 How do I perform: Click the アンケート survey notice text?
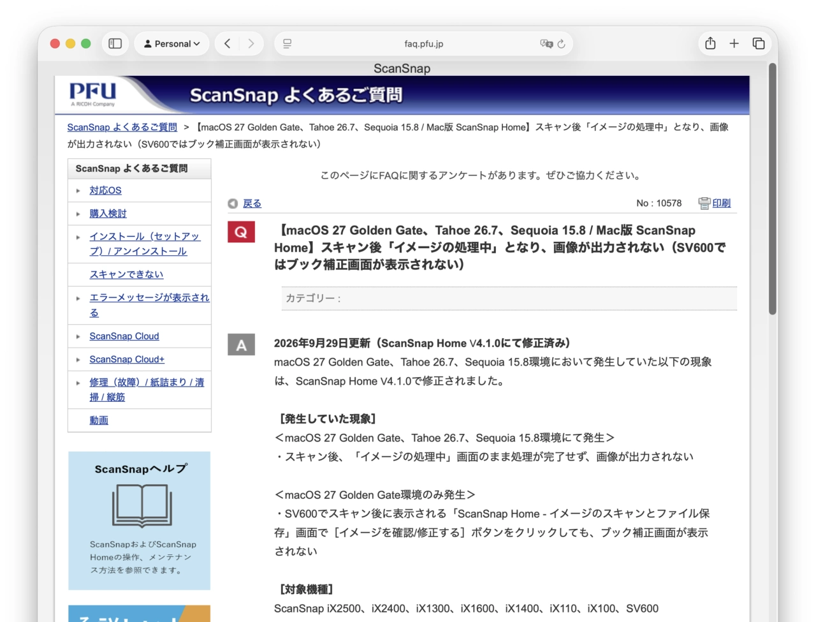(x=481, y=175)
